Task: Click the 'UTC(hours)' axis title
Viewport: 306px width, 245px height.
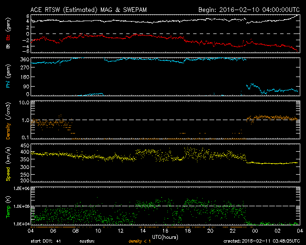Action: coord(165,237)
